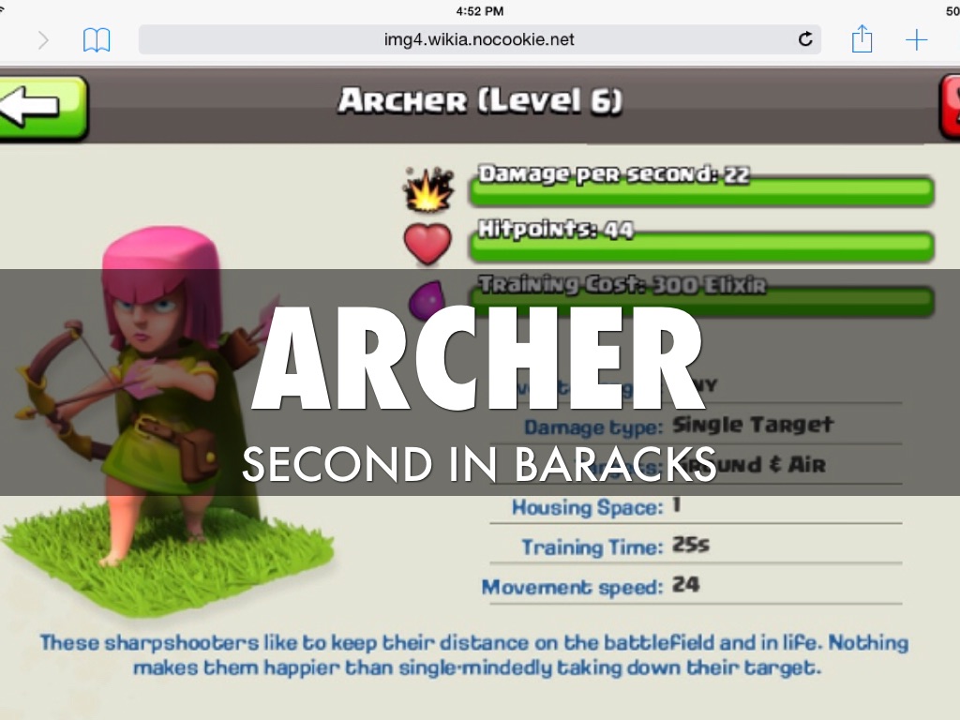This screenshot has height=720, width=960.
Task: Click the Second in Baracks subtitle
Action: 479,464
